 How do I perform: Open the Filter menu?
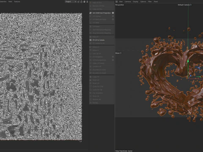click(150, 2)
